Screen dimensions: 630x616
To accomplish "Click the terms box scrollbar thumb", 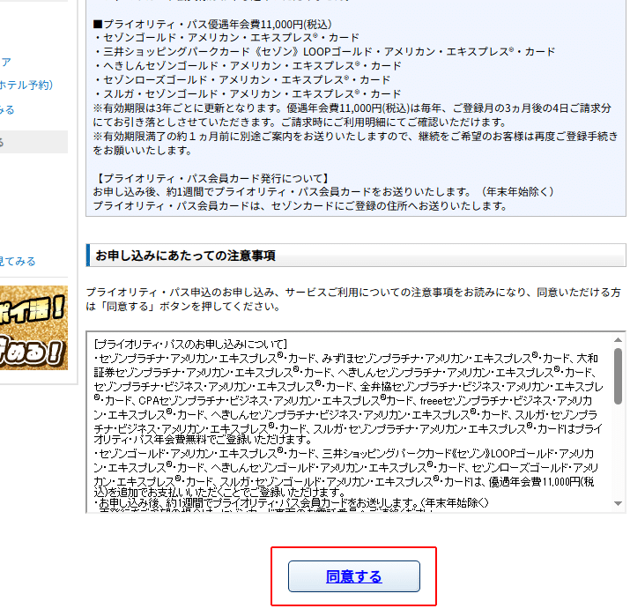I will (x=618, y=376).
